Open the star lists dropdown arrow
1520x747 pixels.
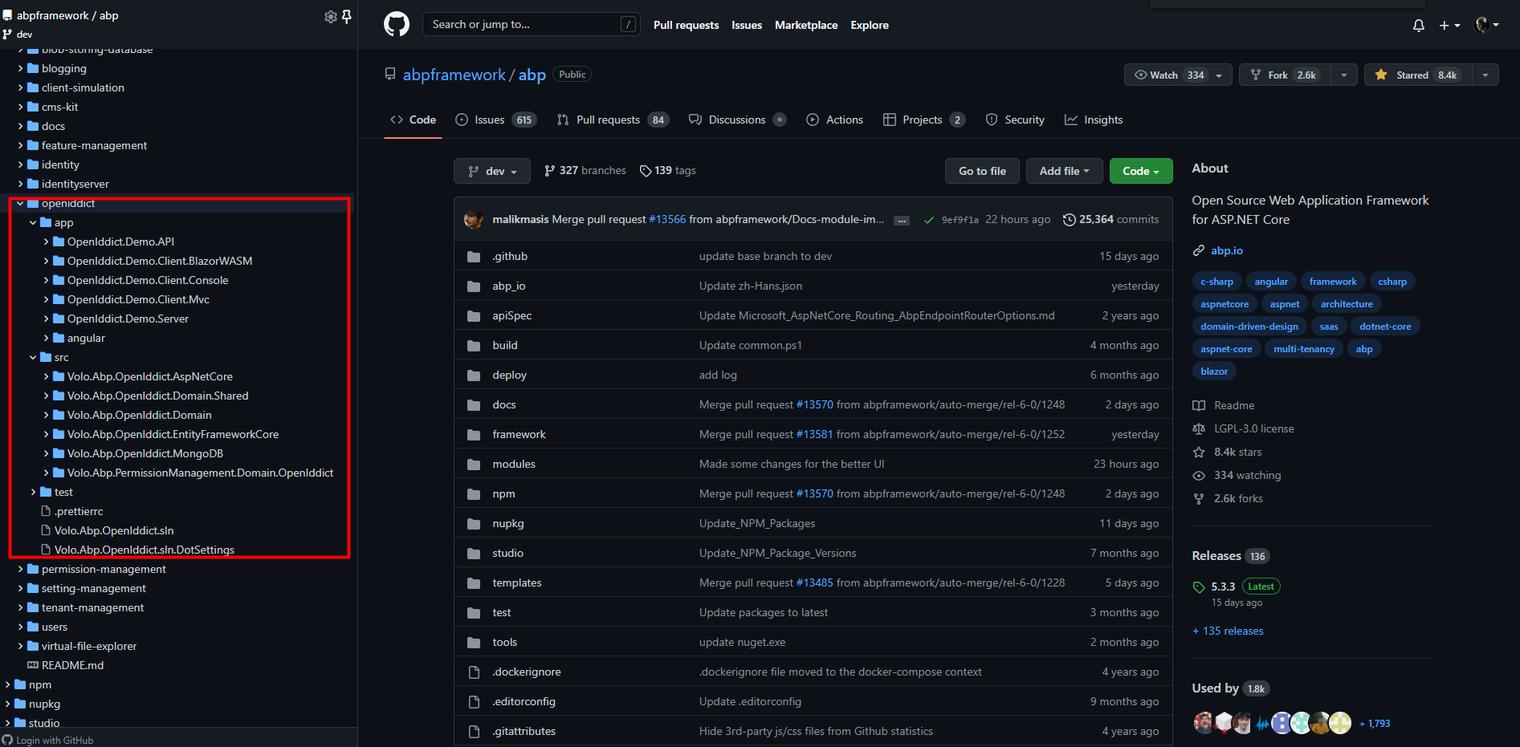(1485, 75)
